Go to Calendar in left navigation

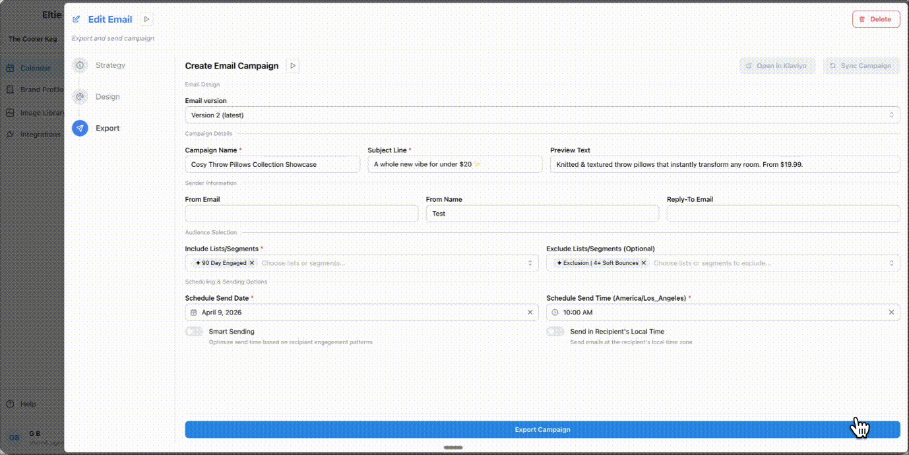34,68
